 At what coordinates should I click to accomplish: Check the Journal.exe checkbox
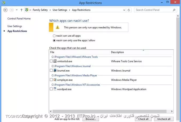click(51, 70)
